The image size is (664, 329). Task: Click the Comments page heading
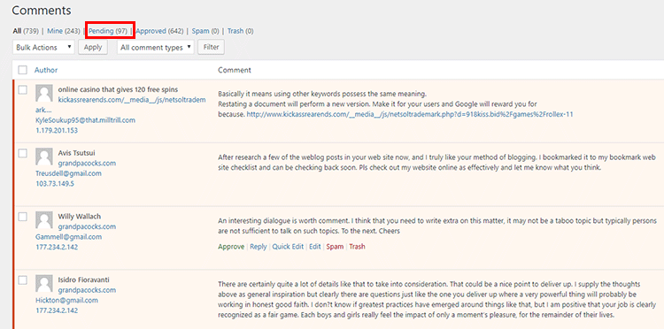point(42,11)
